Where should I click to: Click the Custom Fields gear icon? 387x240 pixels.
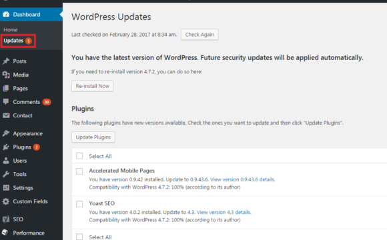(x=6, y=201)
